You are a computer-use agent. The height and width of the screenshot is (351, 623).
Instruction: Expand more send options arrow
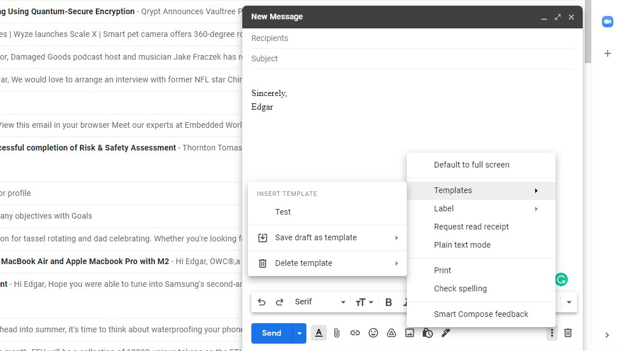(300, 333)
